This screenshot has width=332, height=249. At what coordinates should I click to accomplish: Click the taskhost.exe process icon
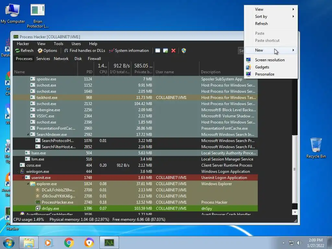(33, 97)
